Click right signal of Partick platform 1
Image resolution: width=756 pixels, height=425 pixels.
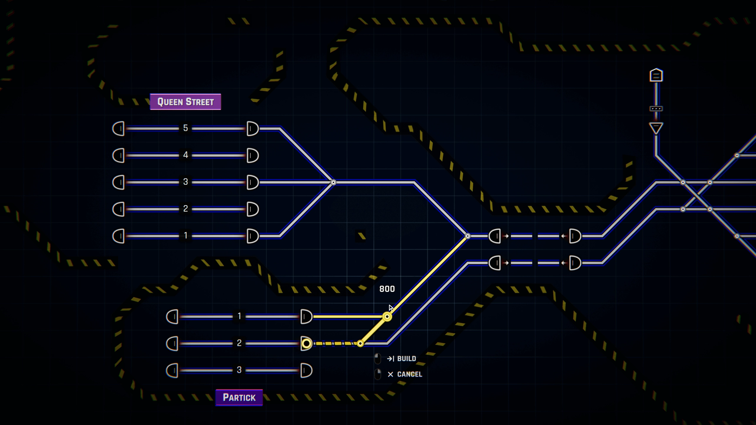pyautogui.click(x=306, y=317)
